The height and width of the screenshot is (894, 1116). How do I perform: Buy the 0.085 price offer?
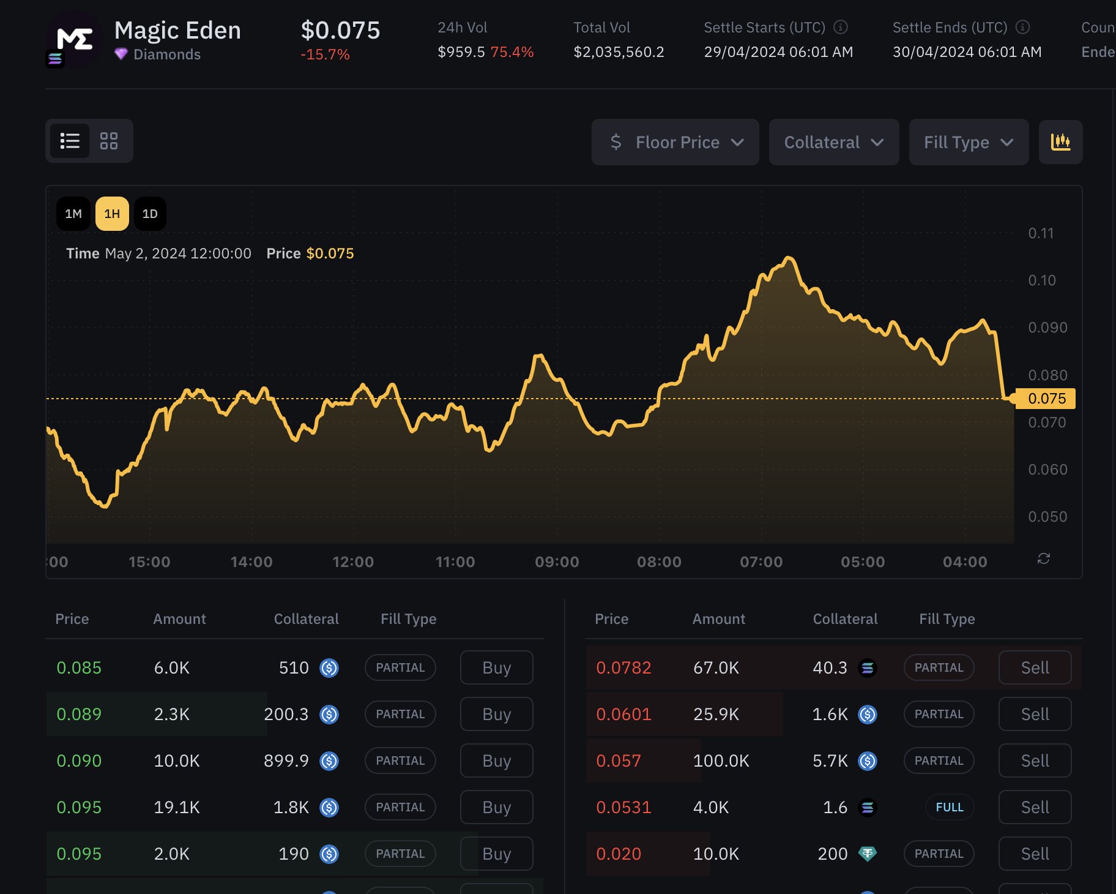(x=496, y=667)
